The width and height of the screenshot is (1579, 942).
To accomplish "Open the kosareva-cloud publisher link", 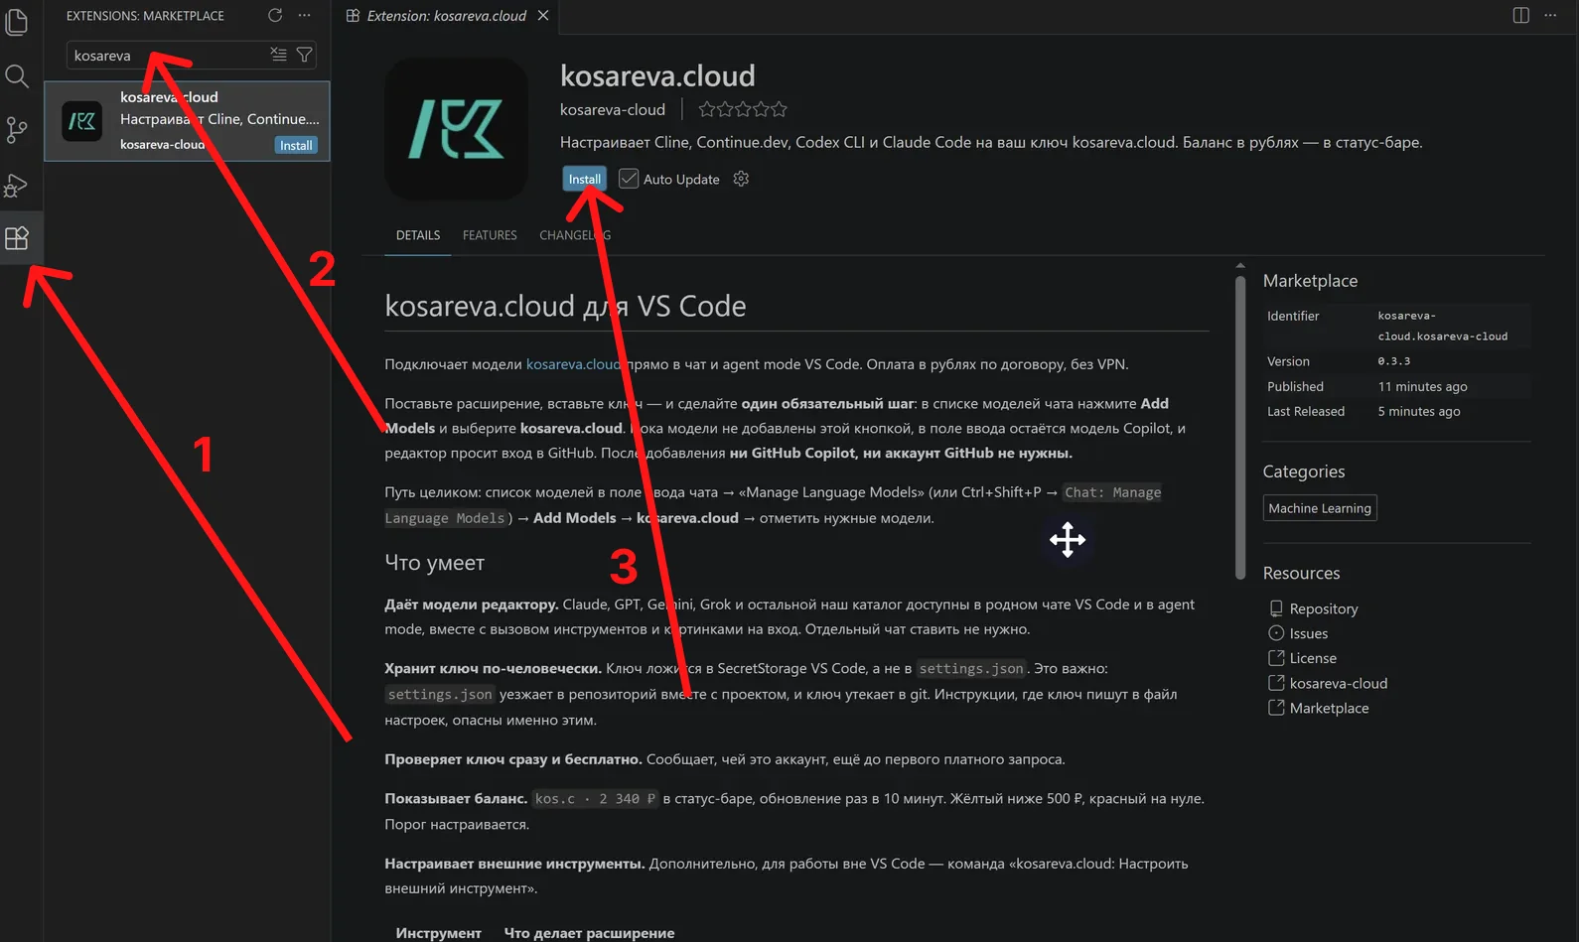I will click(613, 109).
